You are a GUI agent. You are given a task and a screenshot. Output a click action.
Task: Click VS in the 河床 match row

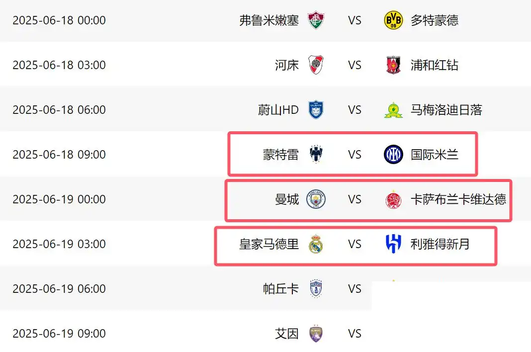(354, 65)
